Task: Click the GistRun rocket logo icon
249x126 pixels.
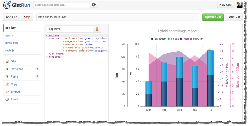Action: [x=7, y=5]
